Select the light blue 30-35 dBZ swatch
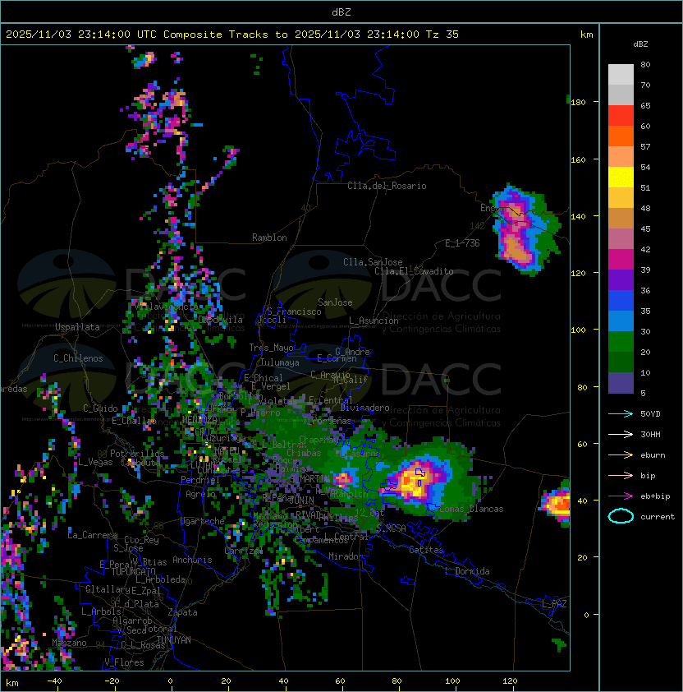This screenshot has width=683, height=692. pyautogui.click(x=621, y=321)
